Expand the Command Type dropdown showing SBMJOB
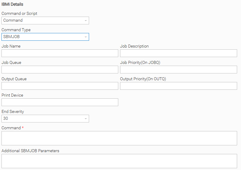This screenshot has width=241, height=170. [x=45, y=37]
